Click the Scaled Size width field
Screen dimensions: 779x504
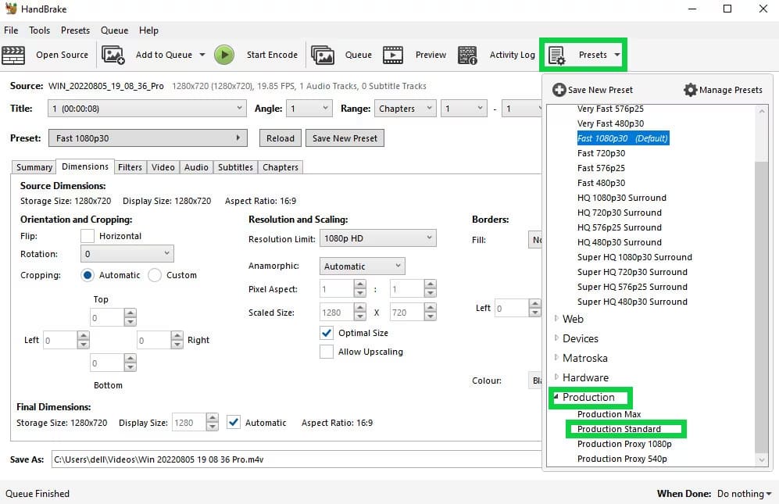click(336, 312)
